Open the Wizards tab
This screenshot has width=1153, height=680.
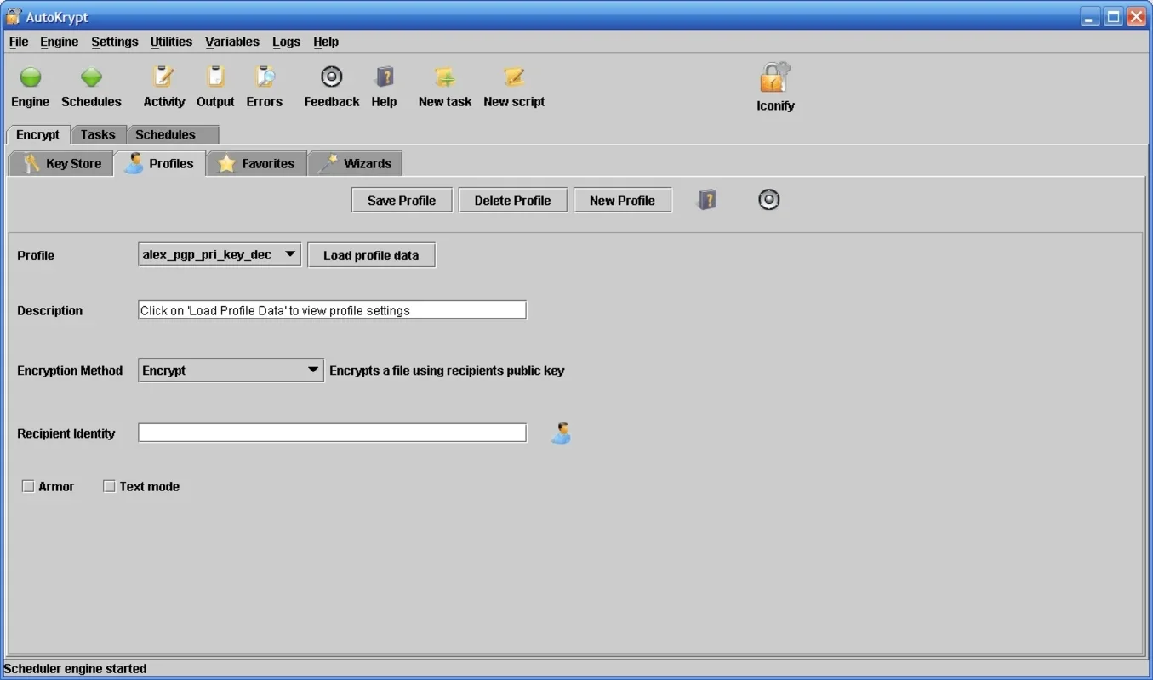[356, 163]
